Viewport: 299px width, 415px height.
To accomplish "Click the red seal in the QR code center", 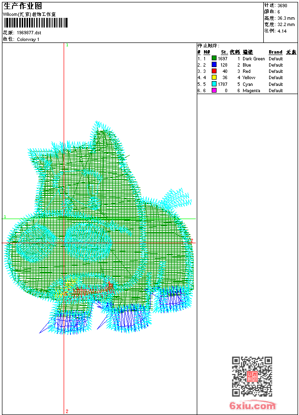I will pos(252,376).
